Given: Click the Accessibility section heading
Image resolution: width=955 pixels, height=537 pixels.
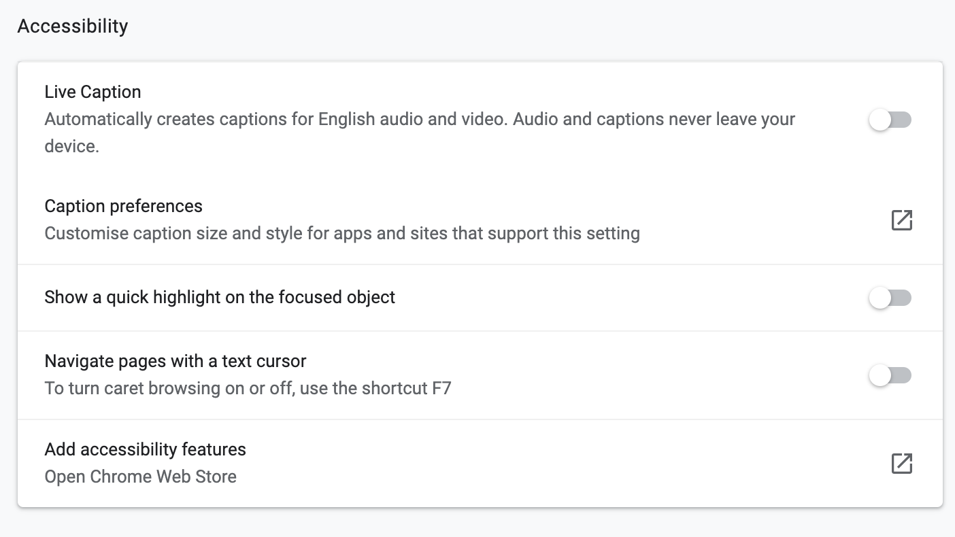Looking at the screenshot, I should (72, 27).
